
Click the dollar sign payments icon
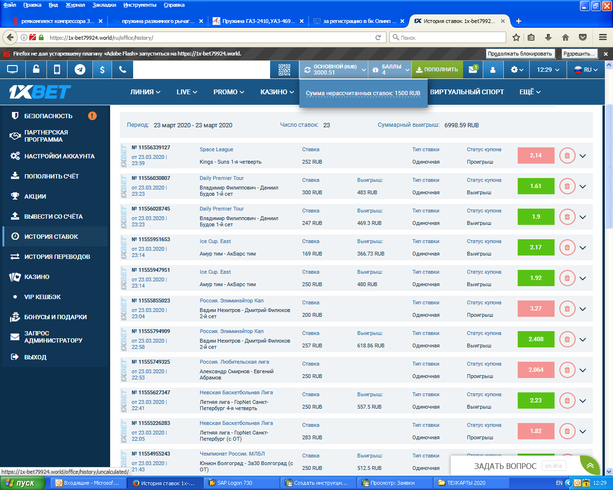(x=102, y=69)
